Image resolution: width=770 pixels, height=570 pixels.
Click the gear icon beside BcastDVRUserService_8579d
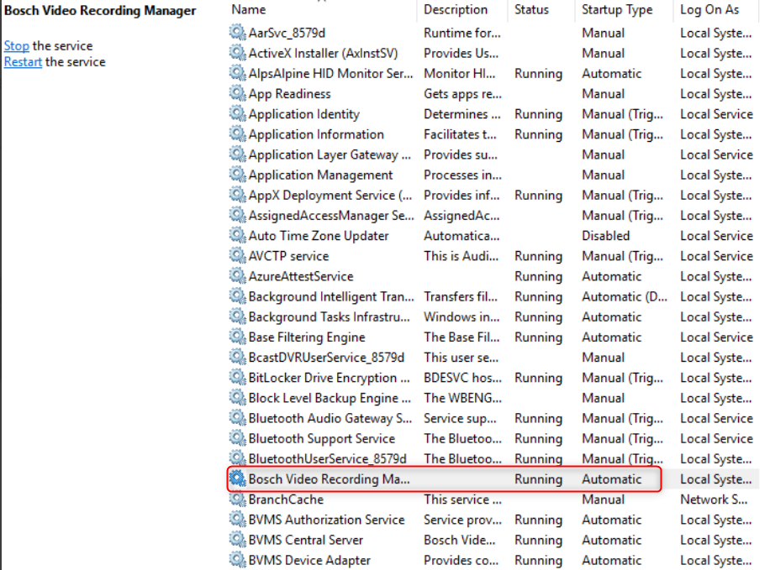(x=238, y=357)
